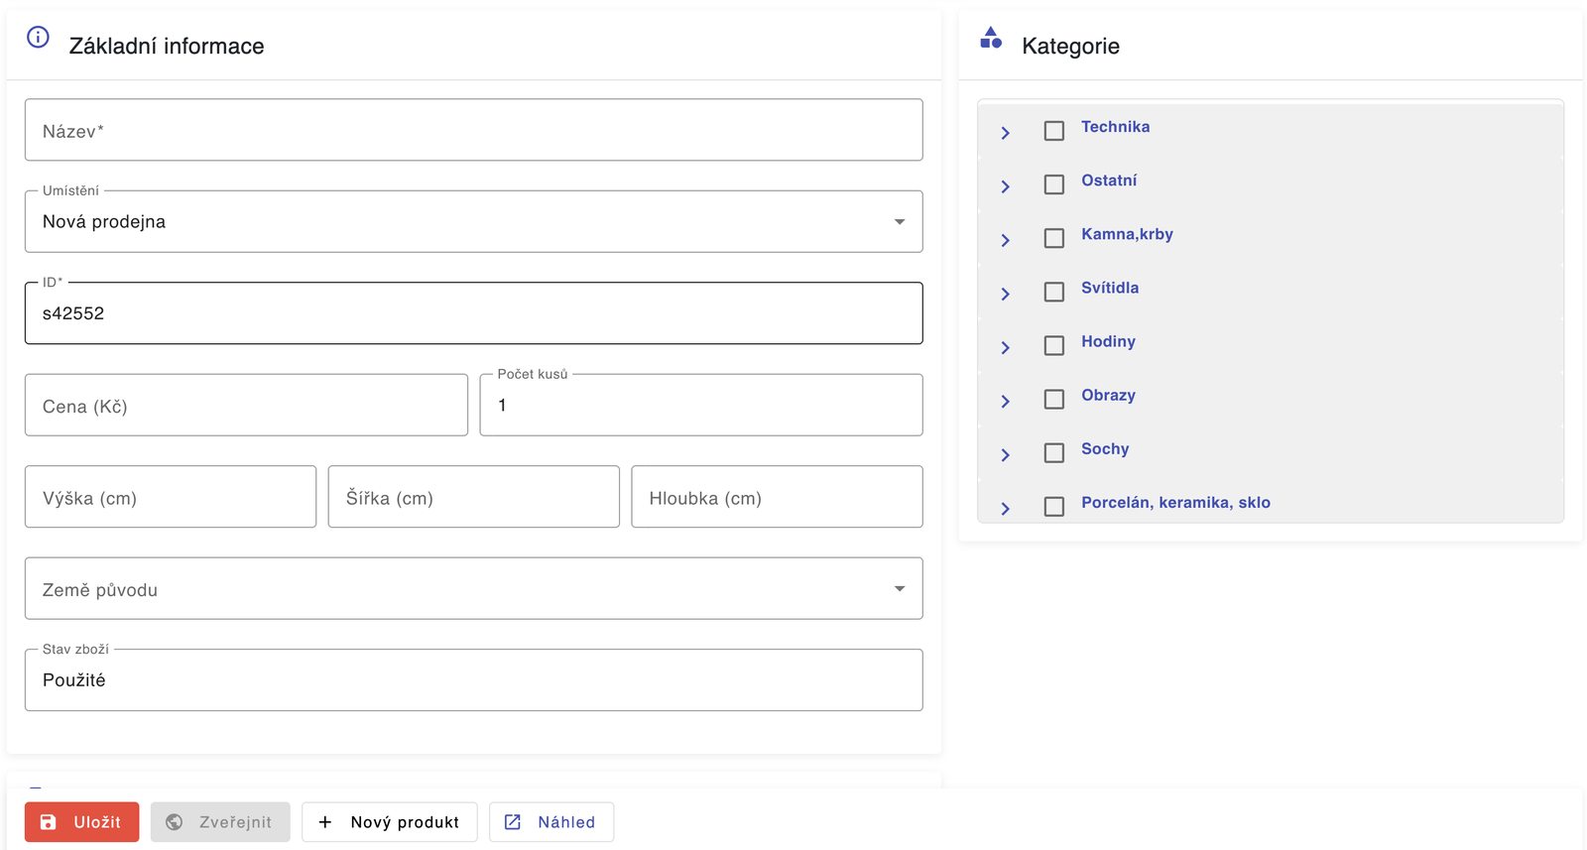
Task: Focus the Hloubka (cm) field
Action: 777,497
